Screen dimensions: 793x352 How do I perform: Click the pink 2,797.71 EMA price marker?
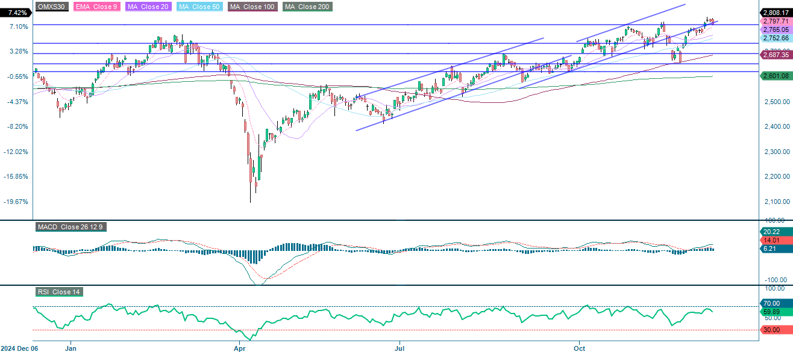(776, 22)
